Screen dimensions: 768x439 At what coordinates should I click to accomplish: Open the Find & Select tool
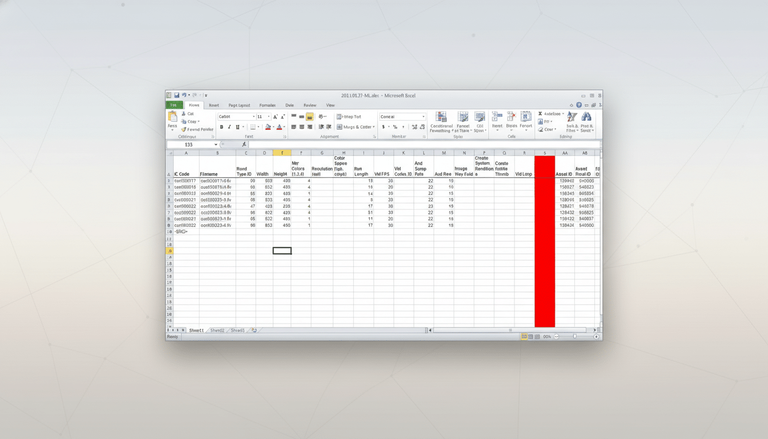[587, 120]
